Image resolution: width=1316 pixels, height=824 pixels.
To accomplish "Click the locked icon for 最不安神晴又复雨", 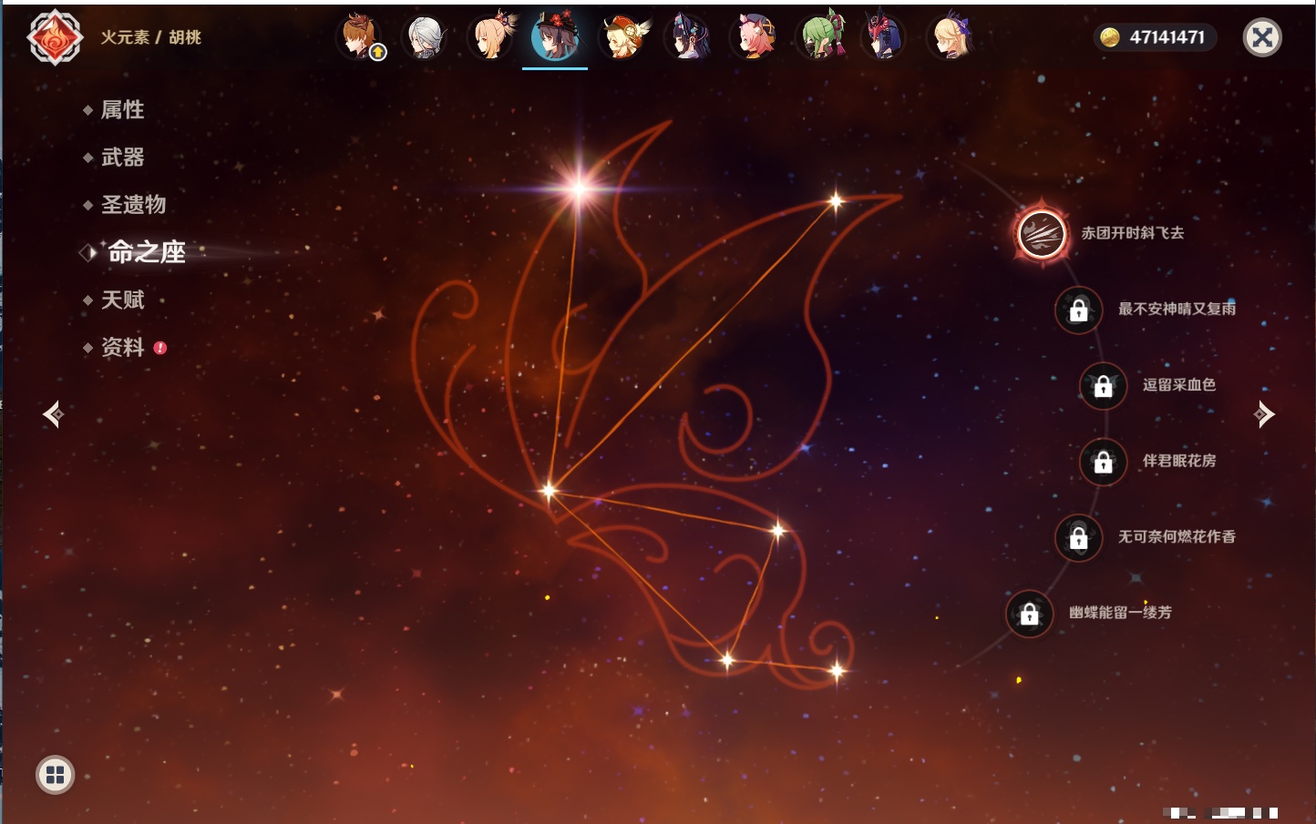I will click(x=1078, y=310).
